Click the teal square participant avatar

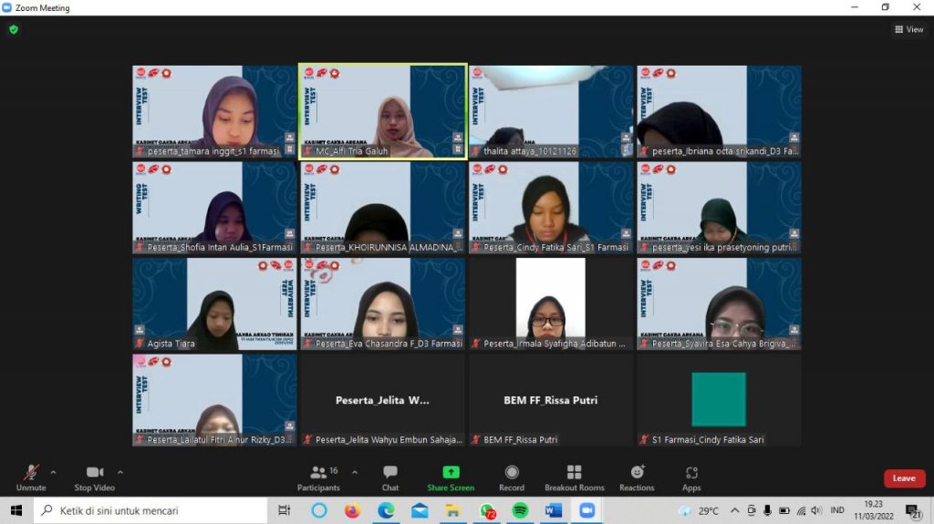718,399
